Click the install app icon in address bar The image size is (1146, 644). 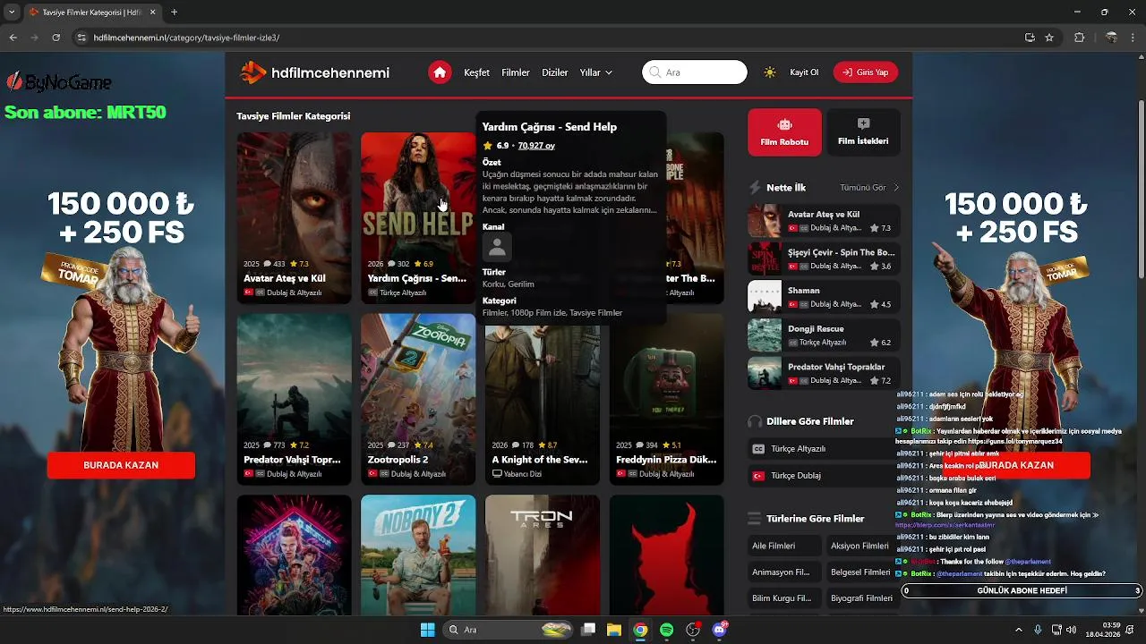[x=1030, y=38]
